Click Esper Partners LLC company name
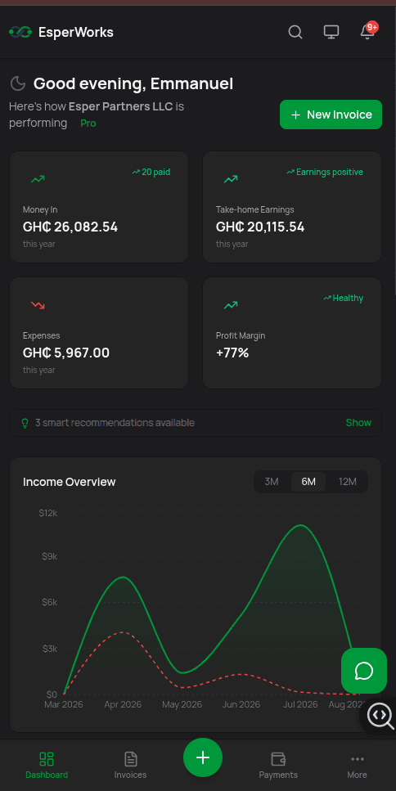The height and width of the screenshot is (791, 396). click(120, 106)
